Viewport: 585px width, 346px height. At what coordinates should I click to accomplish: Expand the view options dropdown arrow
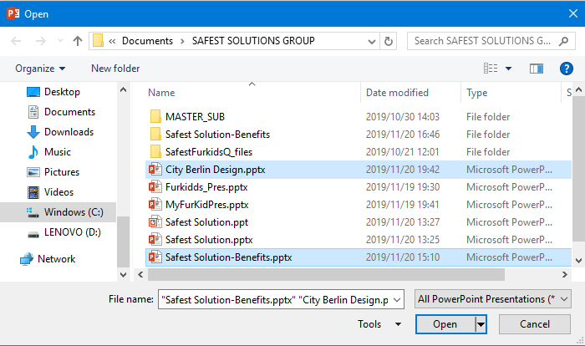(x=509, y=69)
